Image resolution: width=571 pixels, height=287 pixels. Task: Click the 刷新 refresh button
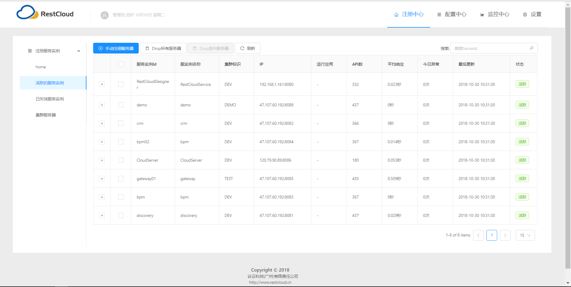(248, 48)
